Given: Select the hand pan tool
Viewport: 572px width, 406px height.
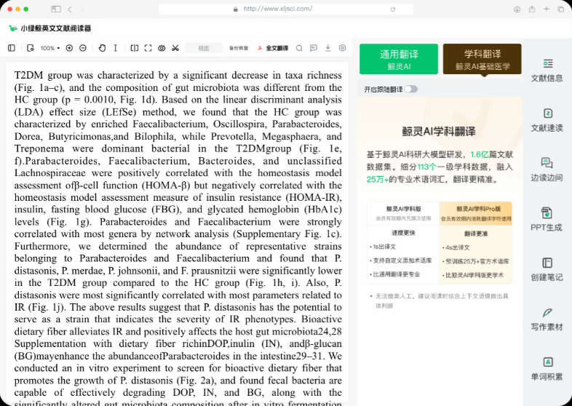Looking at the screenshot, I should point(102,48).
